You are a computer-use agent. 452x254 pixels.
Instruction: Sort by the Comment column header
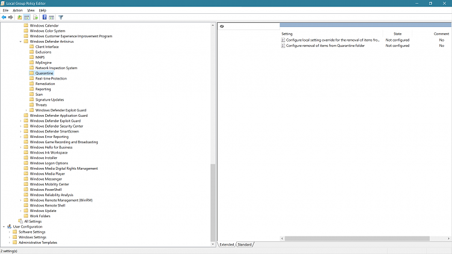click(x=441, y=34)
